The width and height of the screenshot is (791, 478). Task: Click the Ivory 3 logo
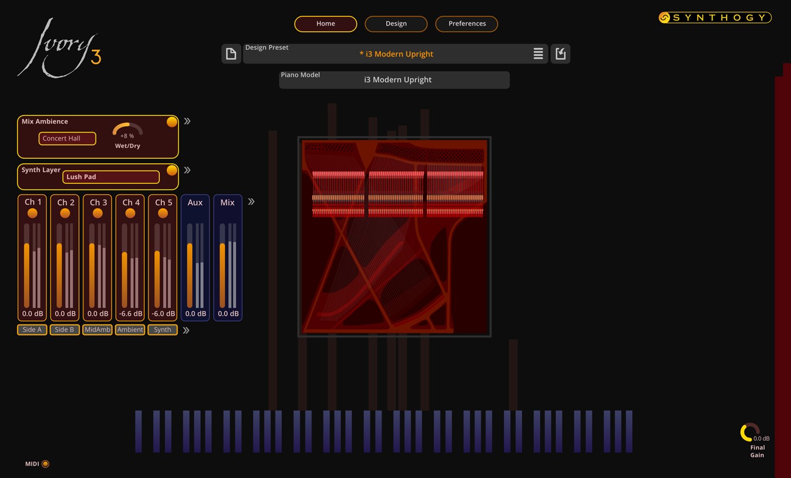(x=60, y=49)
